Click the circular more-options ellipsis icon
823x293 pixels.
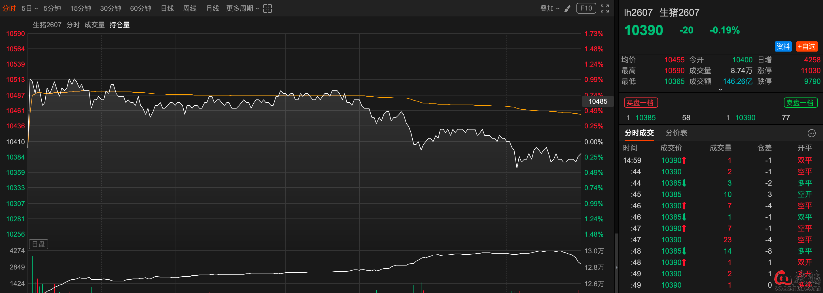click(811, 133)
